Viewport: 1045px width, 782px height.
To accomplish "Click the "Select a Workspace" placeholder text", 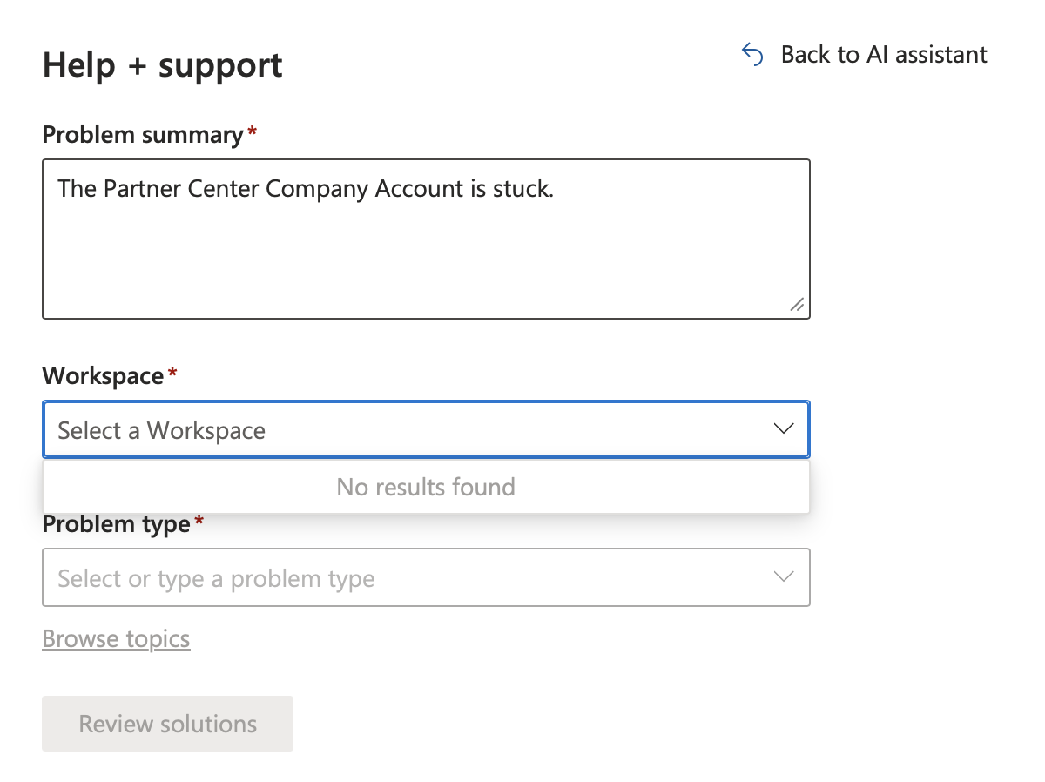I will coord(162,430).
